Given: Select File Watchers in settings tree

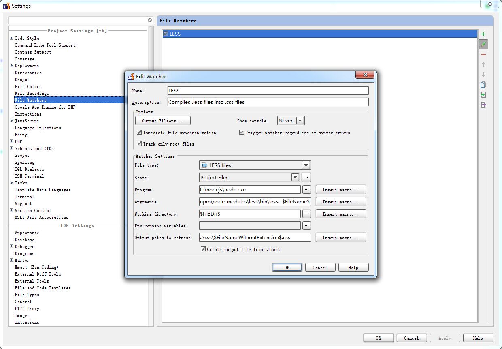Looking at the screenshot, I should pos(31,100).
